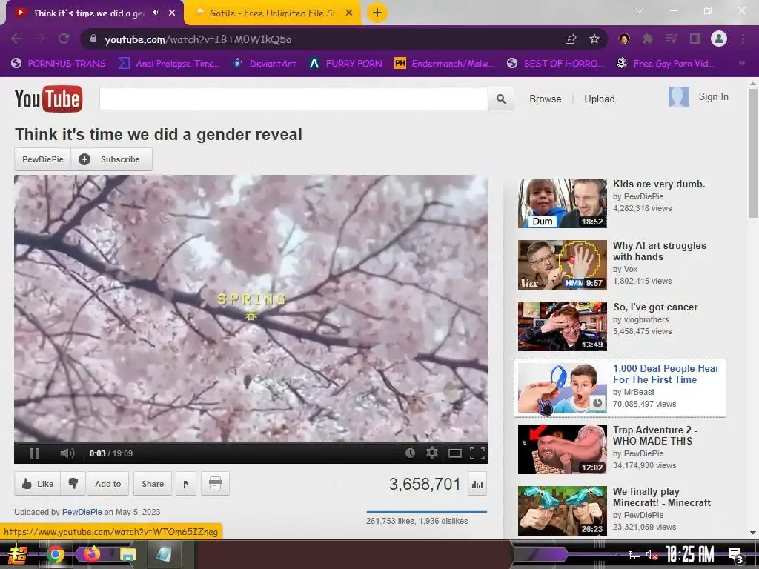The image size is (759, 569).
Task: Click the address bar URL
Action: tap(198, 39)
